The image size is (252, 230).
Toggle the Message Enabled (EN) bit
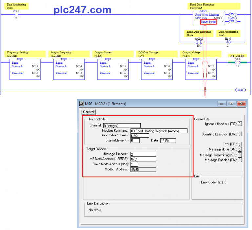240,160
